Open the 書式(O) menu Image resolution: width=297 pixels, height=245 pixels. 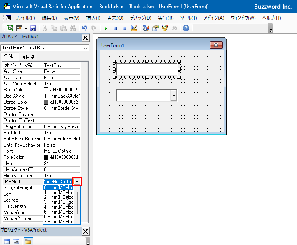(115, 18)
